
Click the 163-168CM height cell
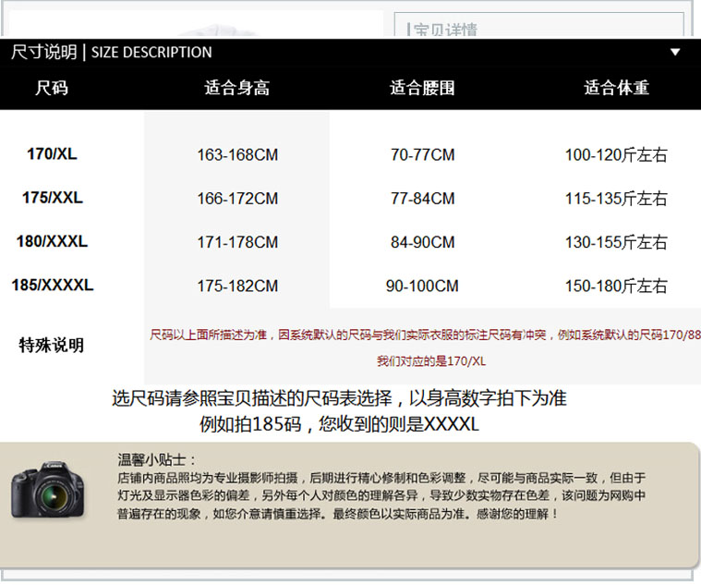(x=236, y=155)
